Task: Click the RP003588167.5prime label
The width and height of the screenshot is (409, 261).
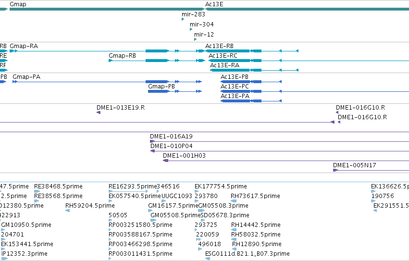Action: tap(141, 235)
